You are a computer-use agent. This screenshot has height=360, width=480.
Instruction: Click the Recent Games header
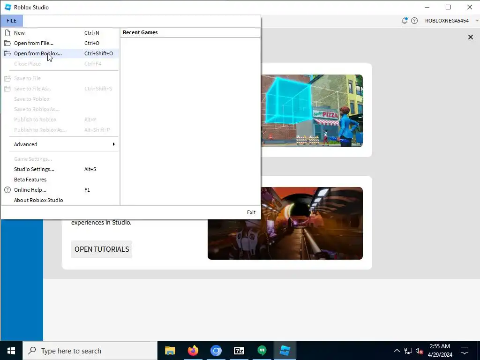[140, 32]
